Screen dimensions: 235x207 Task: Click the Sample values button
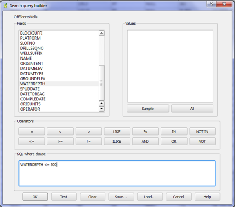pos(148,109)
